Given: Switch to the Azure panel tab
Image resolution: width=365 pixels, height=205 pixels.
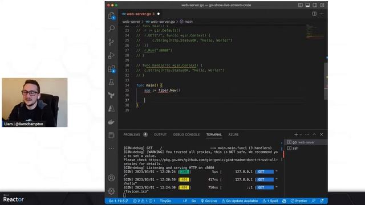Looking at the screenshot, I should click(x=233, y=134).
